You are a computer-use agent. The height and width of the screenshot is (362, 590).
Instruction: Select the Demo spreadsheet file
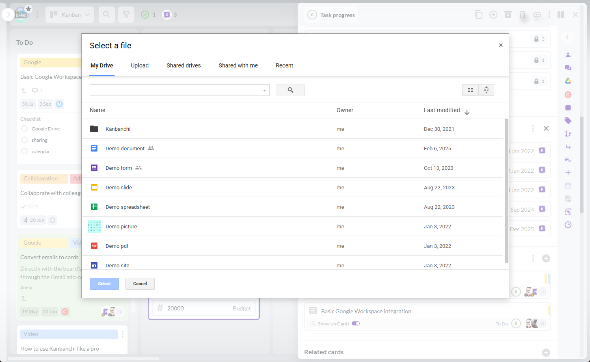[292, 207]
